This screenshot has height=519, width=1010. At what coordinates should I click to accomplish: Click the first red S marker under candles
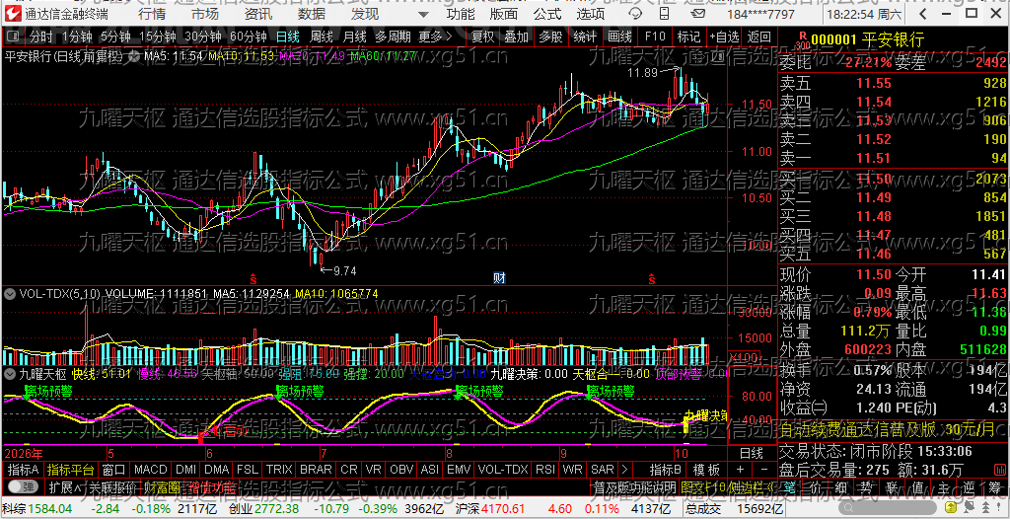pos(253,279)
